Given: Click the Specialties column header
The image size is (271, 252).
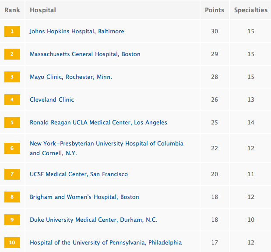Looking at the screenshot, I should tap(250, 10).
